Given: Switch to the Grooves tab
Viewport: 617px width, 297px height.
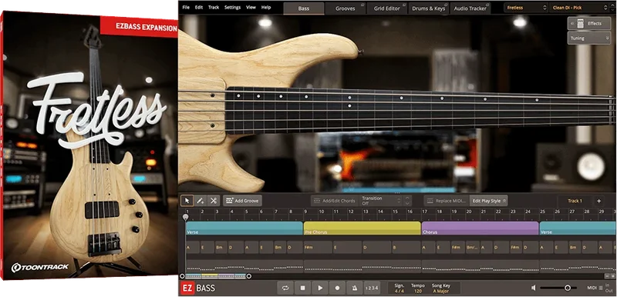Looking at the screenshot, I should (x=345, y=8).
